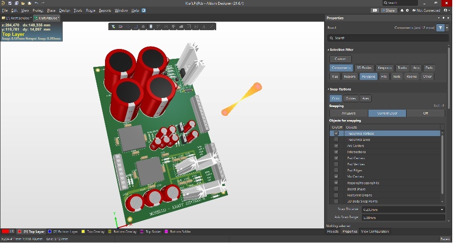Open the Home page icon
The image size is (456, 243).
(402, 10)
